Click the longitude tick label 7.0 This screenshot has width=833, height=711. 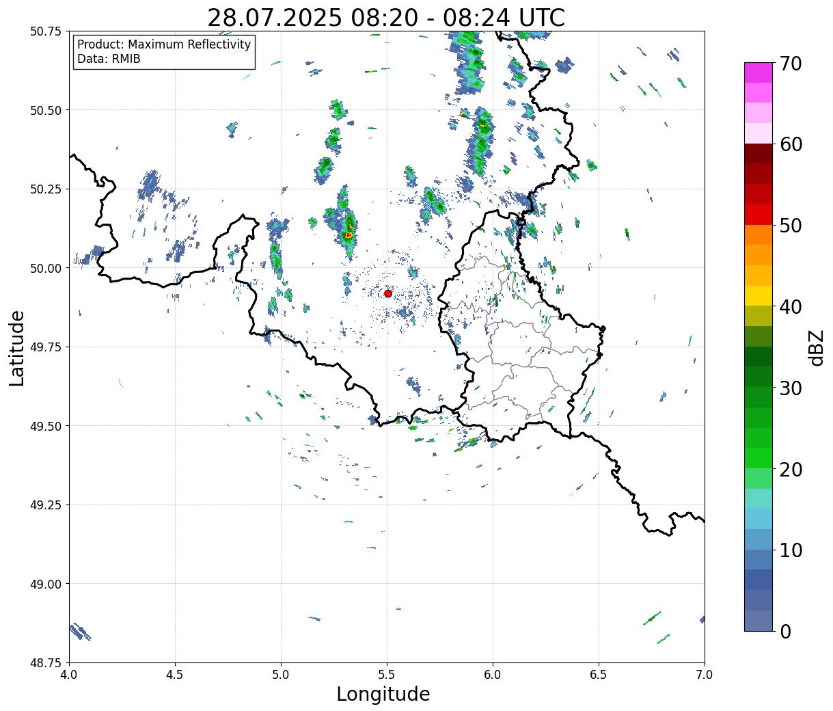(x=705, y=675)
